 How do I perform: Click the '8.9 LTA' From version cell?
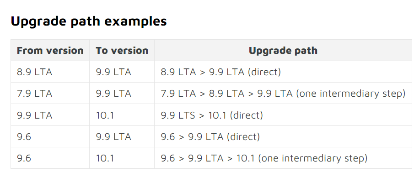[35, 72]
